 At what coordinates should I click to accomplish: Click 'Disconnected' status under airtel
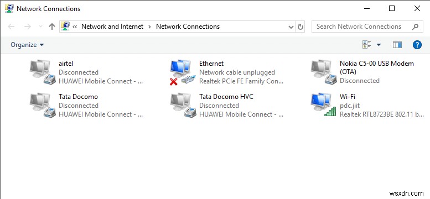coord(79,72)
